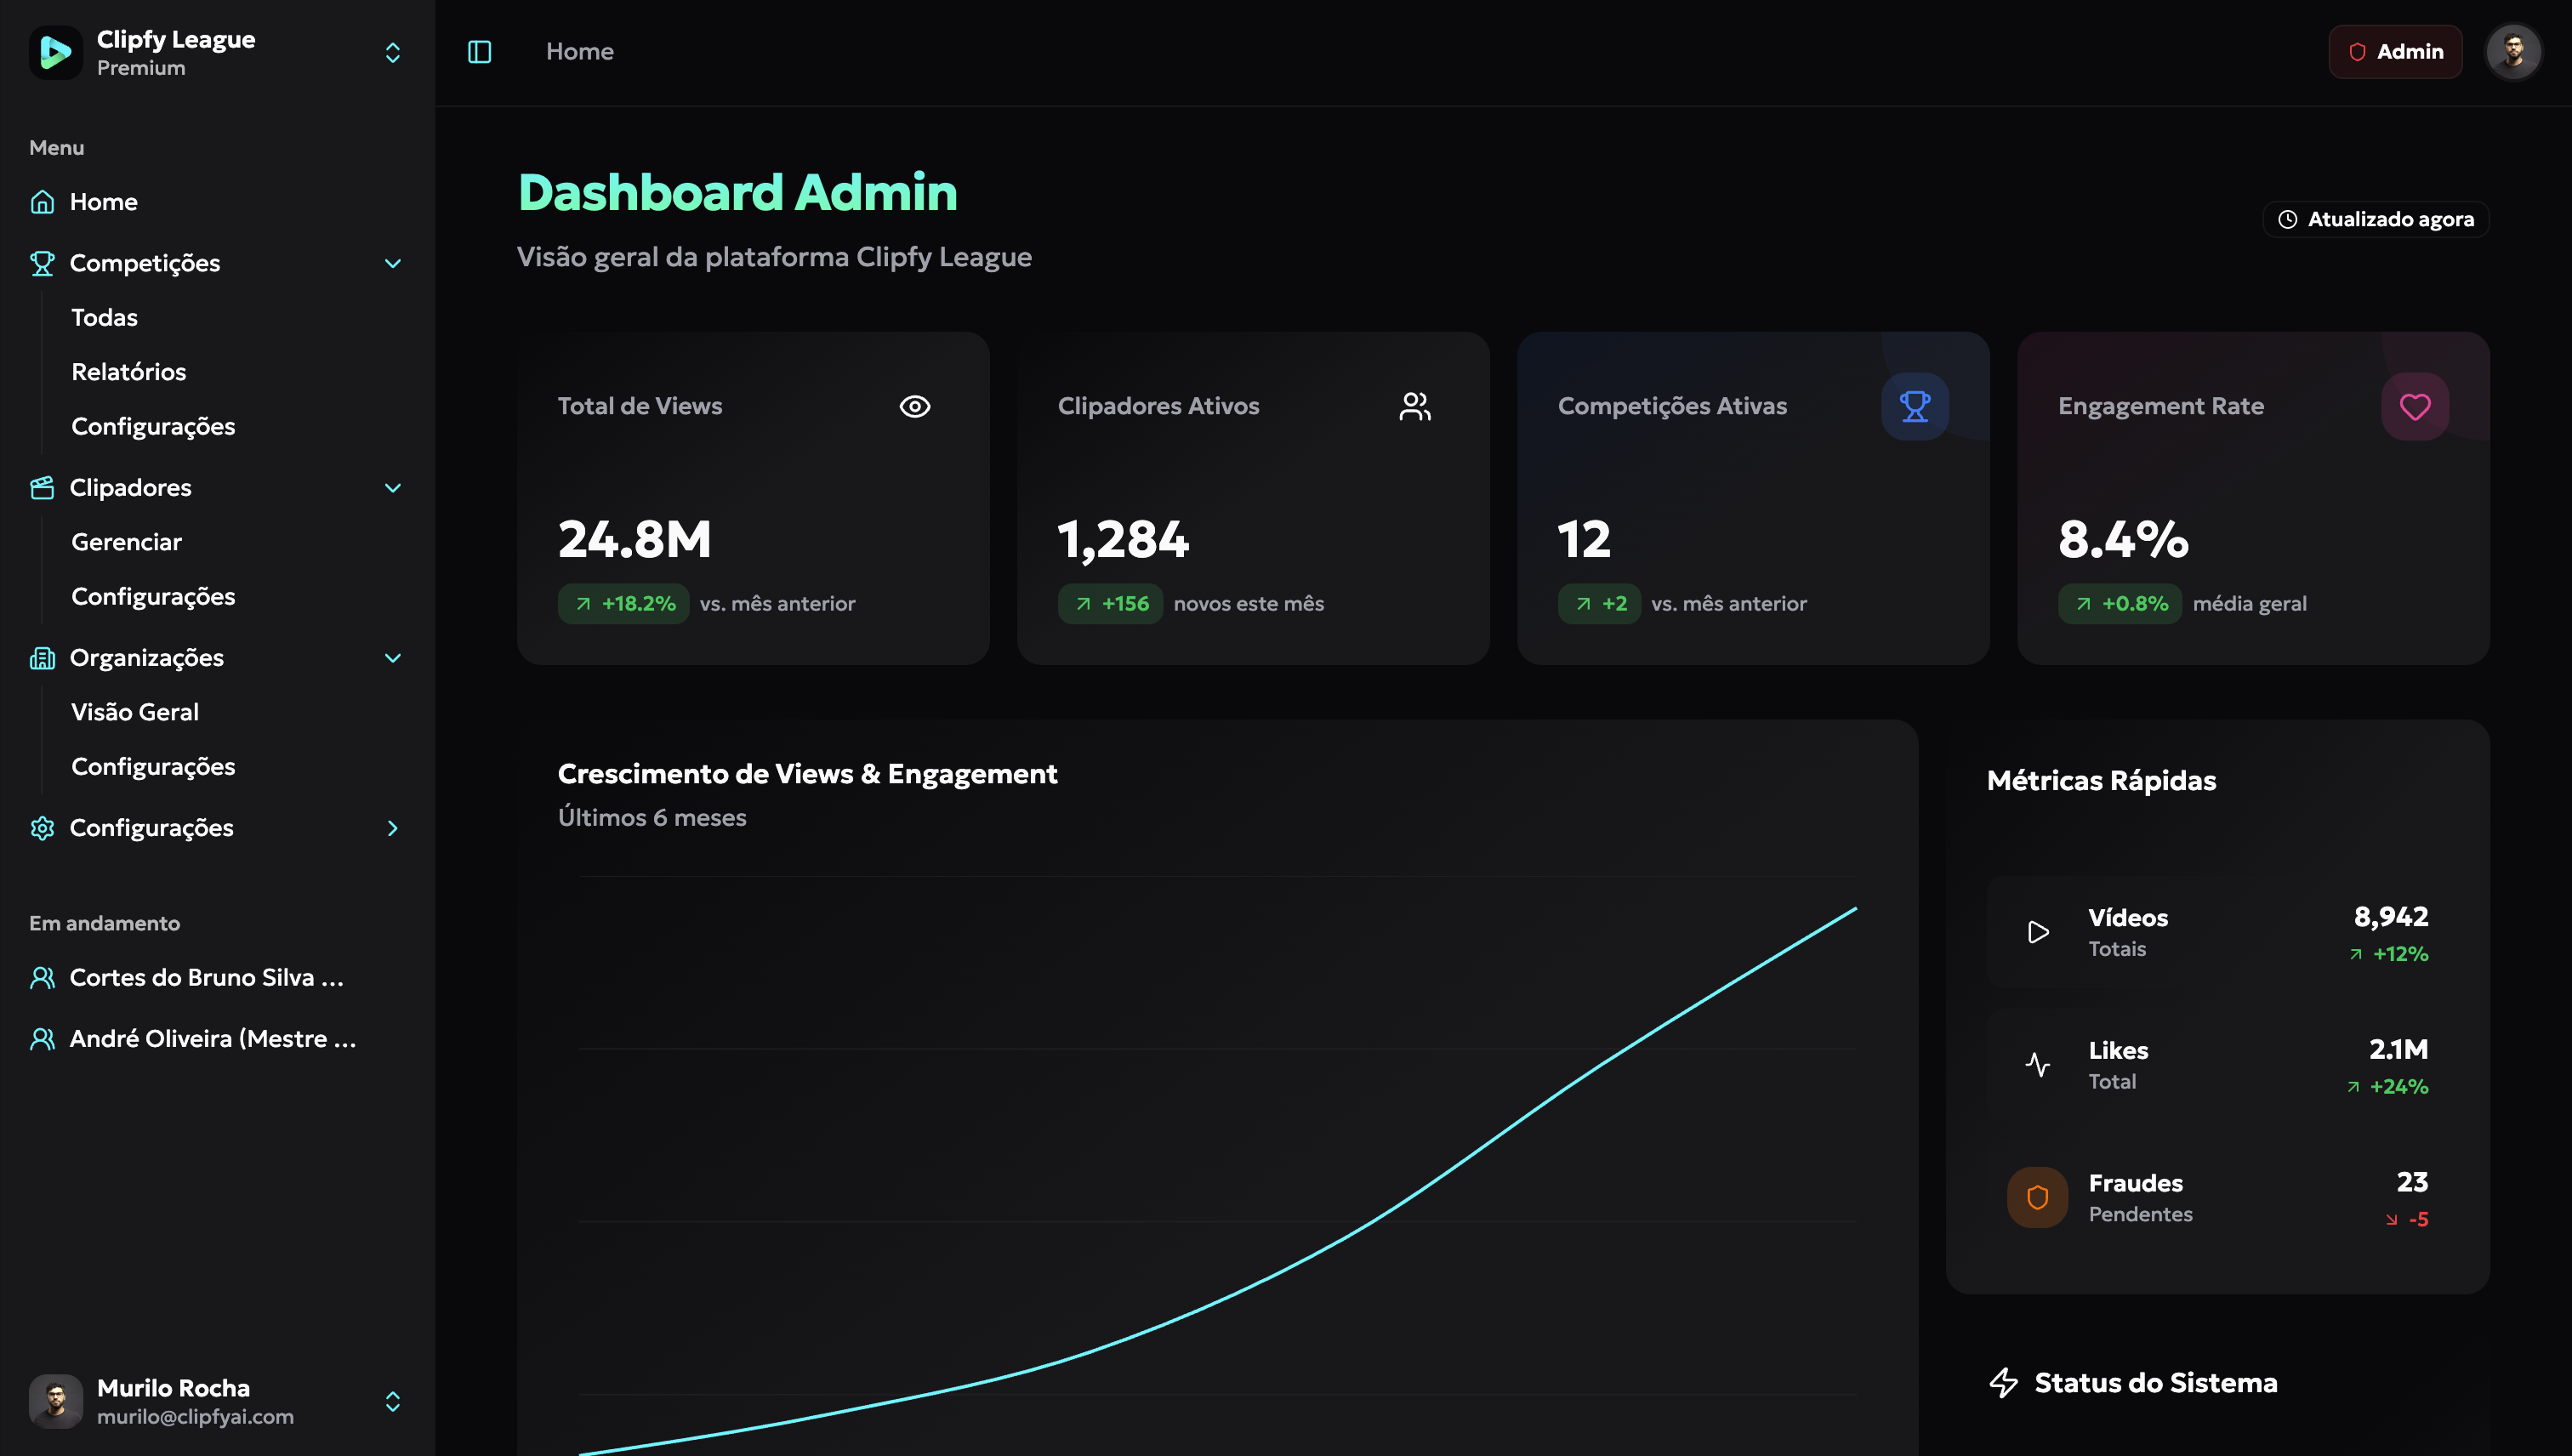Open the Clipfy League workspace switcher
The height and width of the screenshot is (1456, 2572).
coord(392,52)
